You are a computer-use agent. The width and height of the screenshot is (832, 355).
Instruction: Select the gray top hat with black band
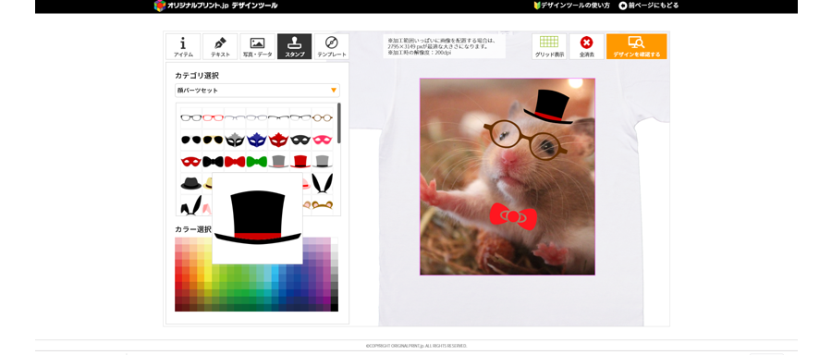pyautogui.click(x=322, y=161)
